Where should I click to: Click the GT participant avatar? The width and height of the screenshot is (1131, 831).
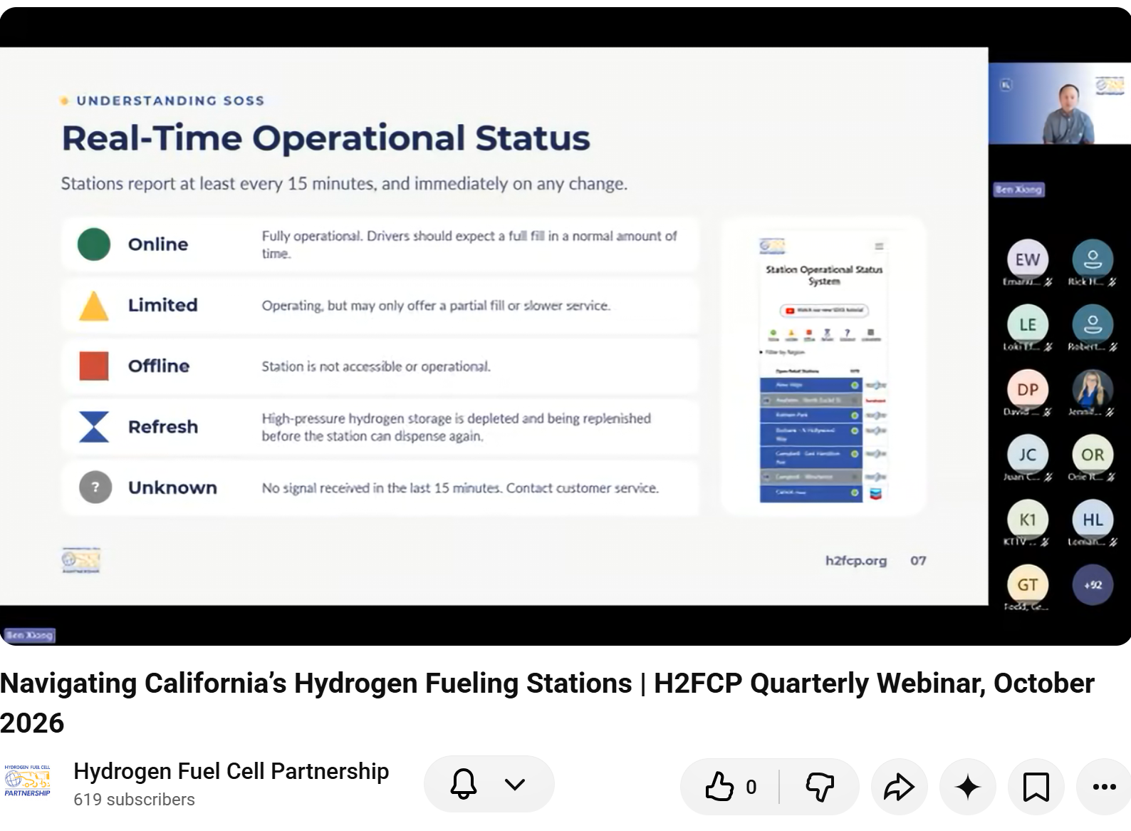click(1028, 584)
